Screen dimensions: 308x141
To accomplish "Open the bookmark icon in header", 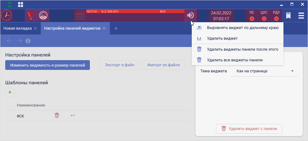I will pyautogui.click(x=288, y=16).
